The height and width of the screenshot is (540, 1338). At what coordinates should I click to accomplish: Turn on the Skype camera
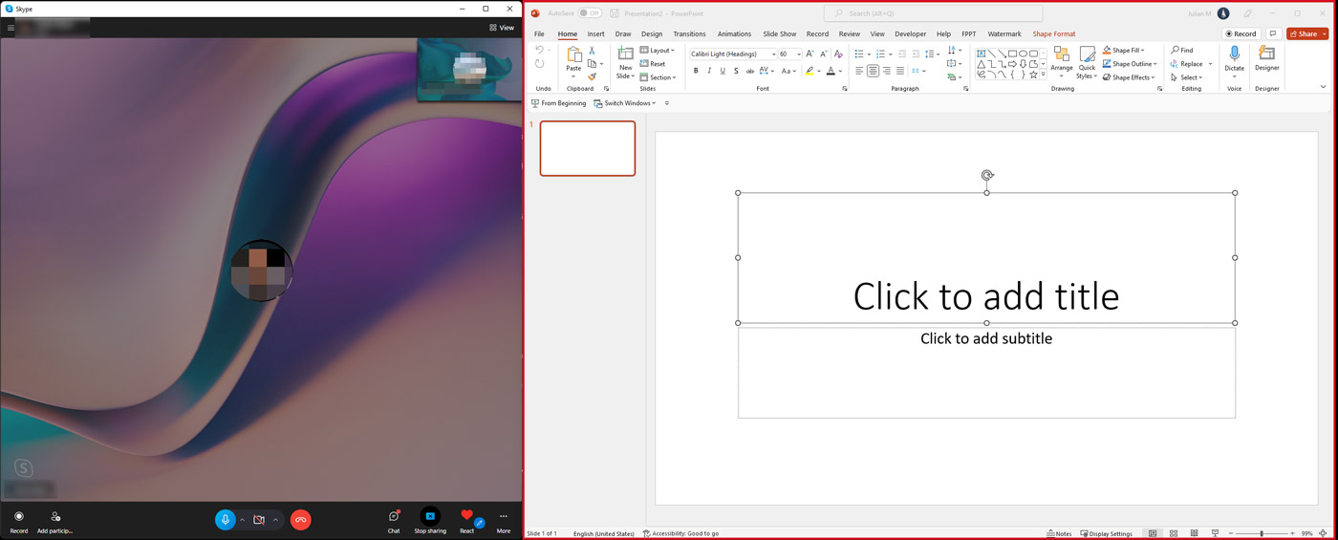(x=259, y=520)
